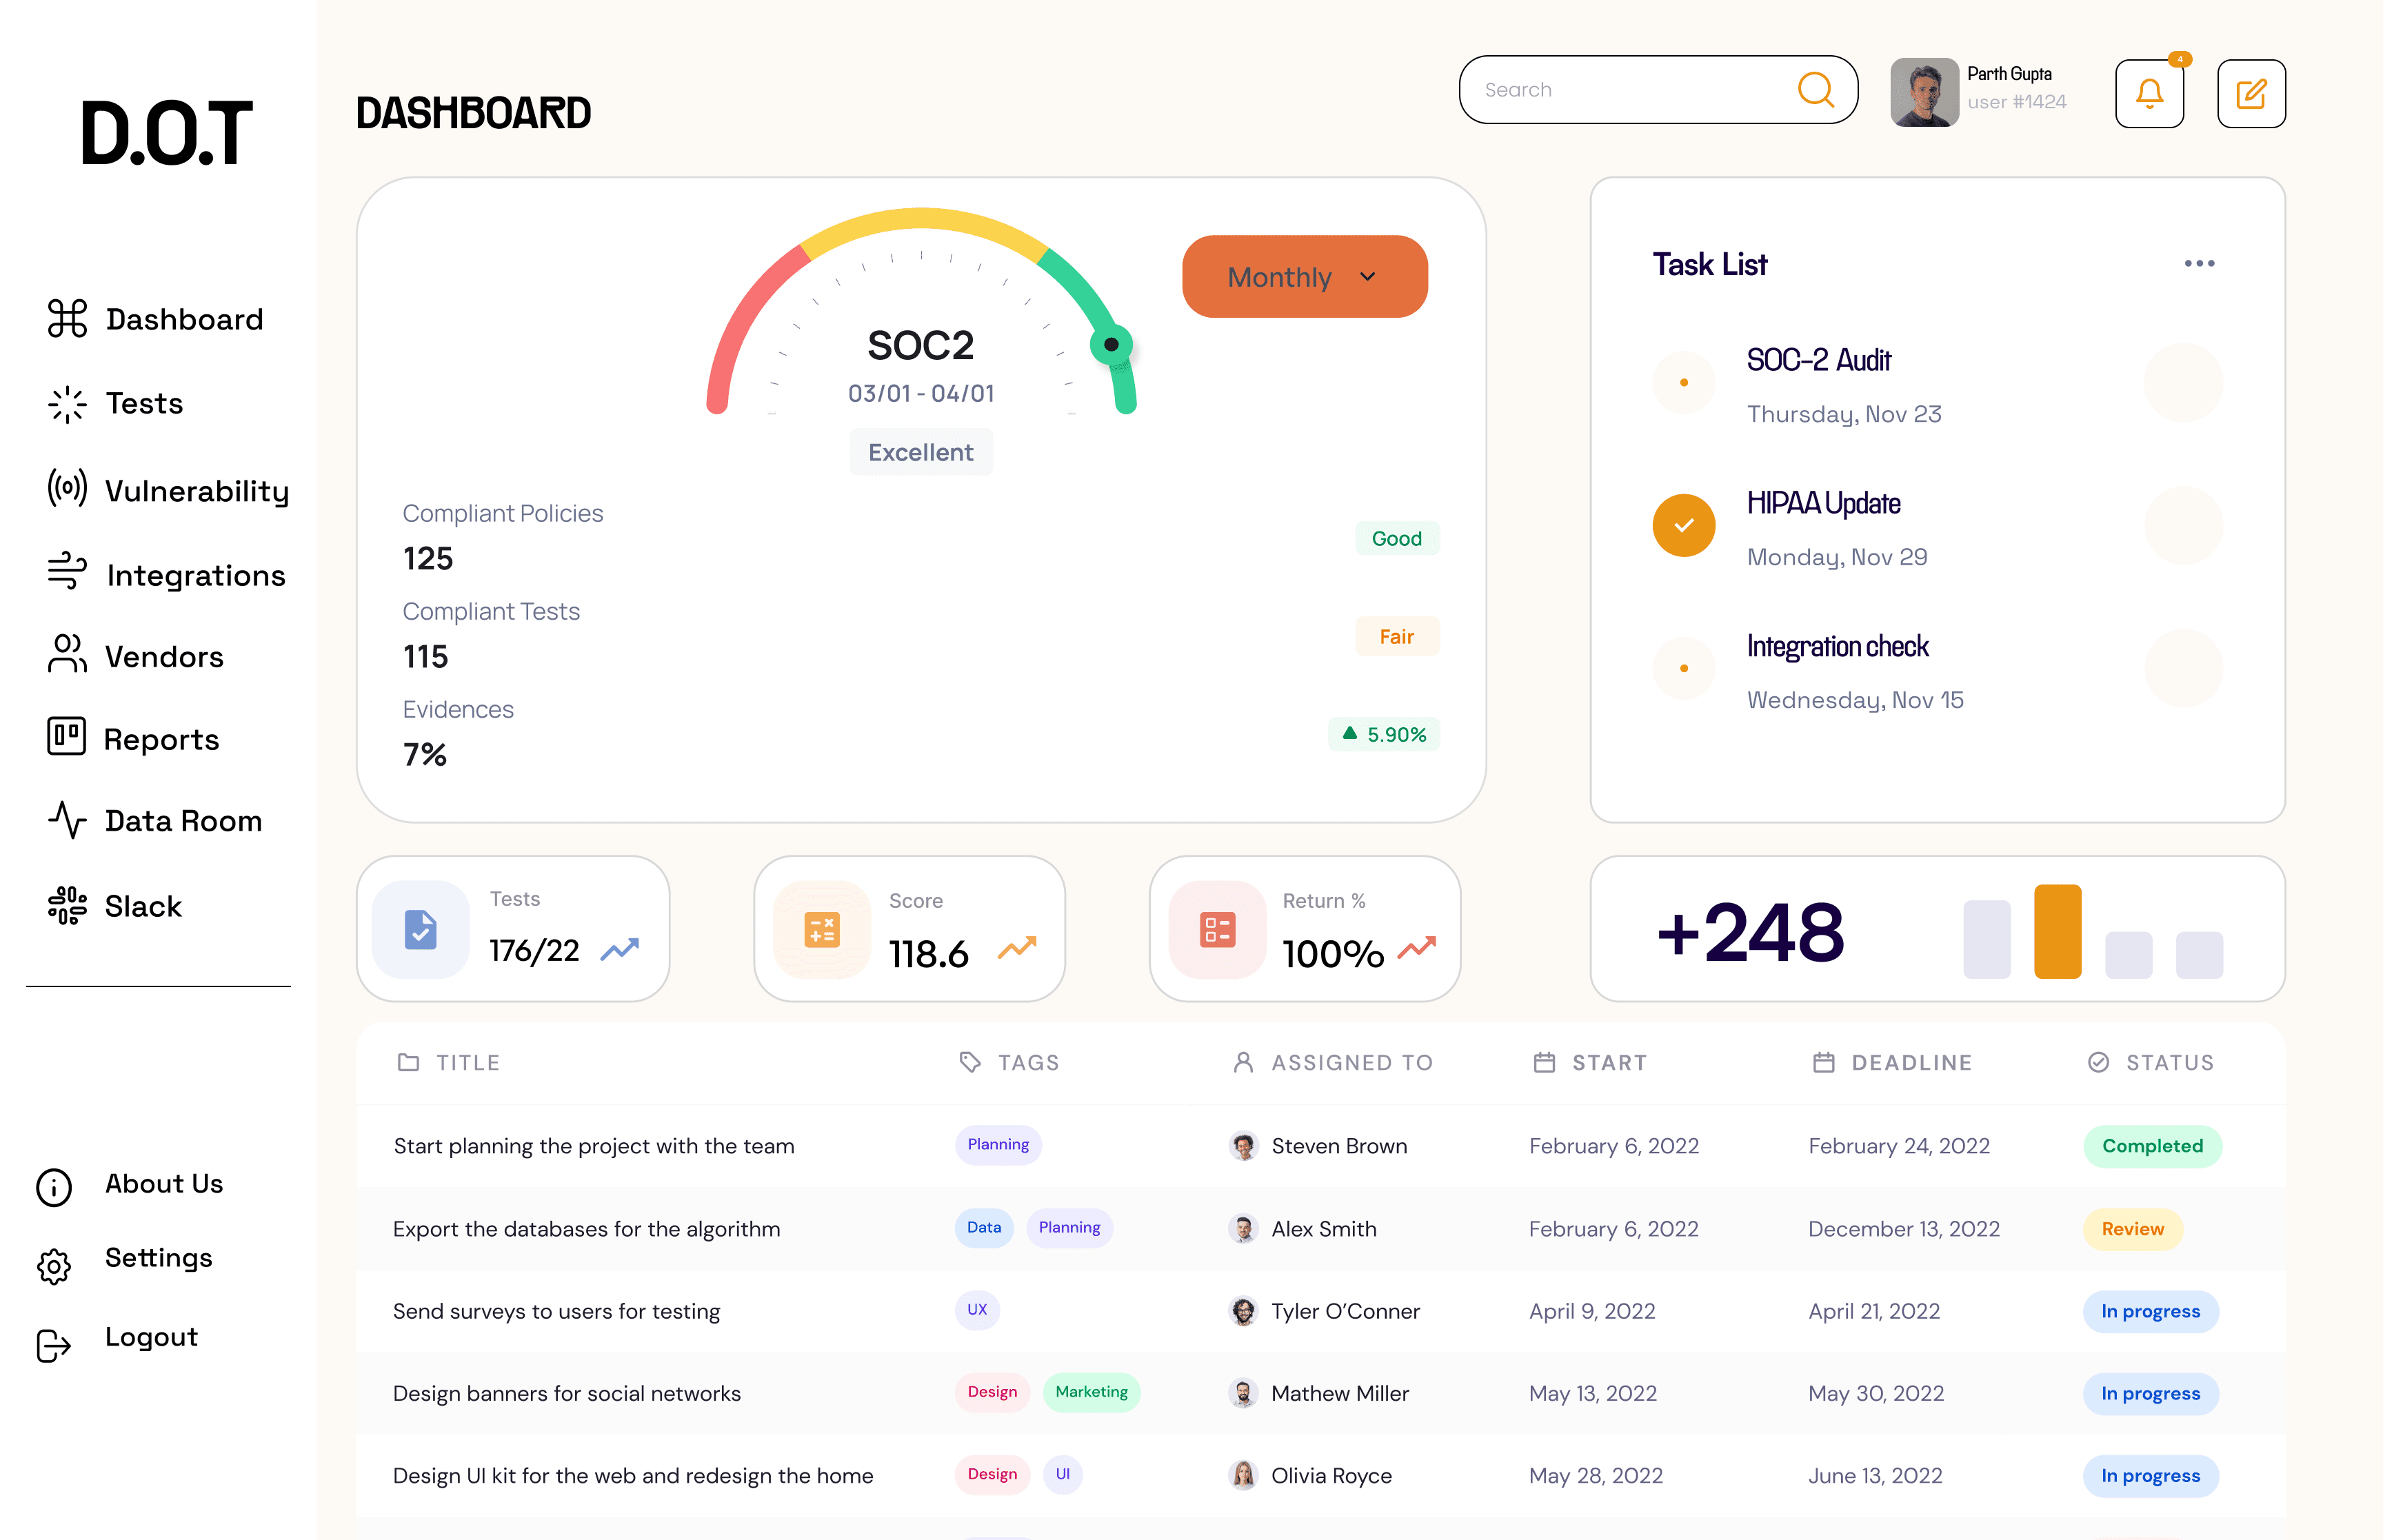Open the Task List overflow menu

[x=2198, y=262]
